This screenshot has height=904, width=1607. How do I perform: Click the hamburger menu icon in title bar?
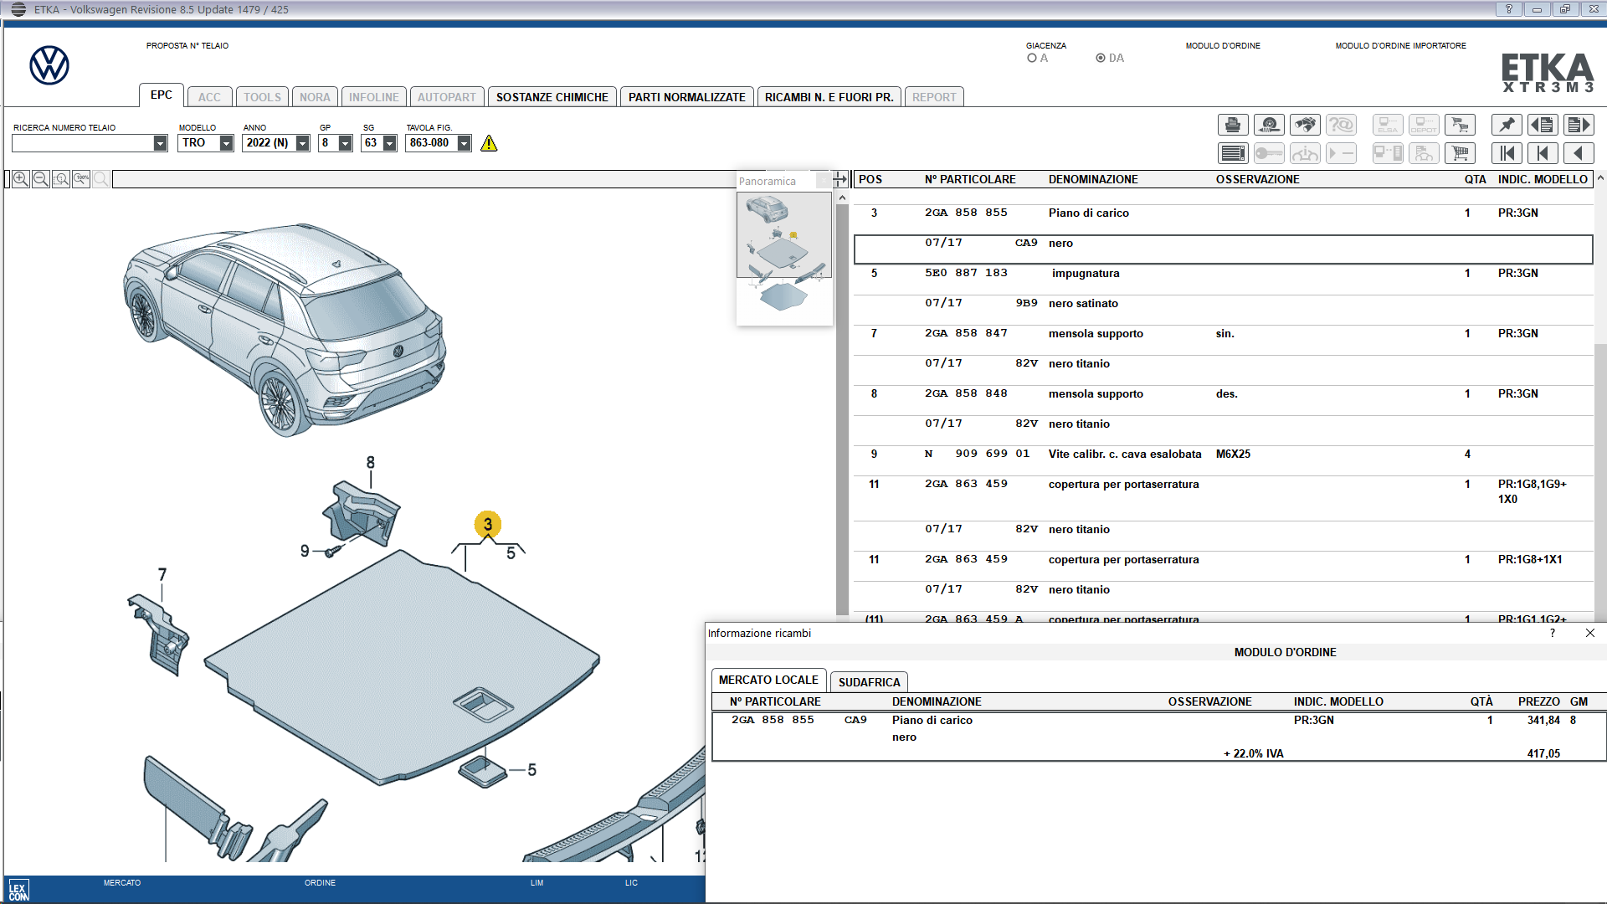(18, 9)
